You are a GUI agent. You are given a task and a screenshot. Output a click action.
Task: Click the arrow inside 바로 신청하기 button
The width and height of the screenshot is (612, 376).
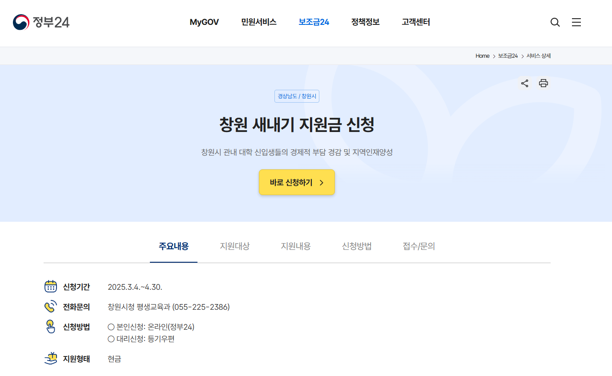(322, 182)
